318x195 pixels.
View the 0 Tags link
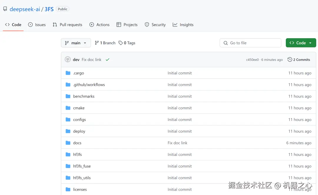coord(127,43)
